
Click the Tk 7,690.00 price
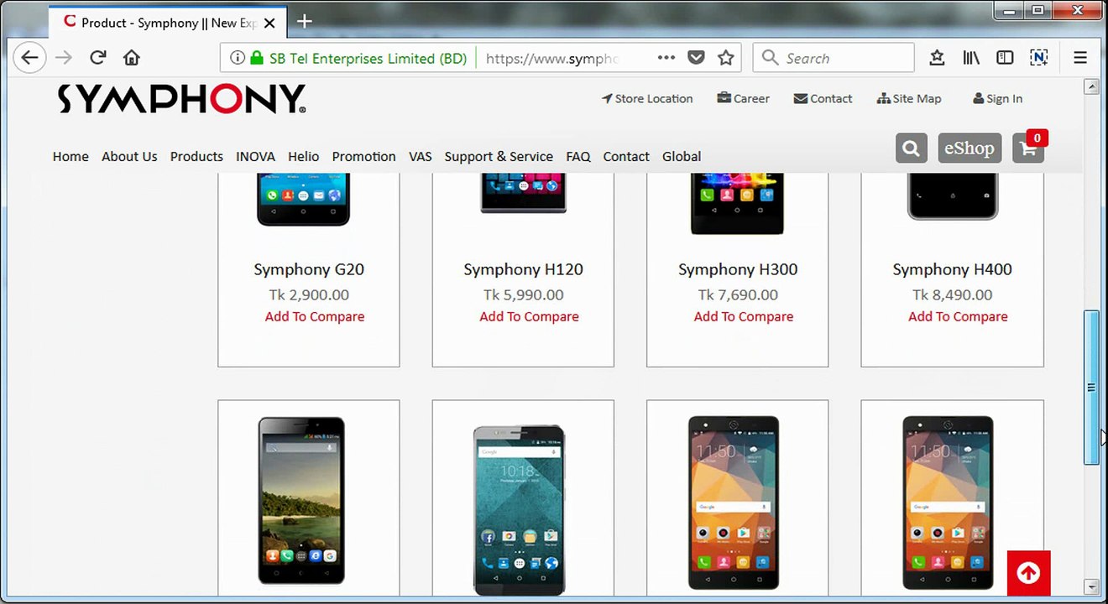click(738, 295)
